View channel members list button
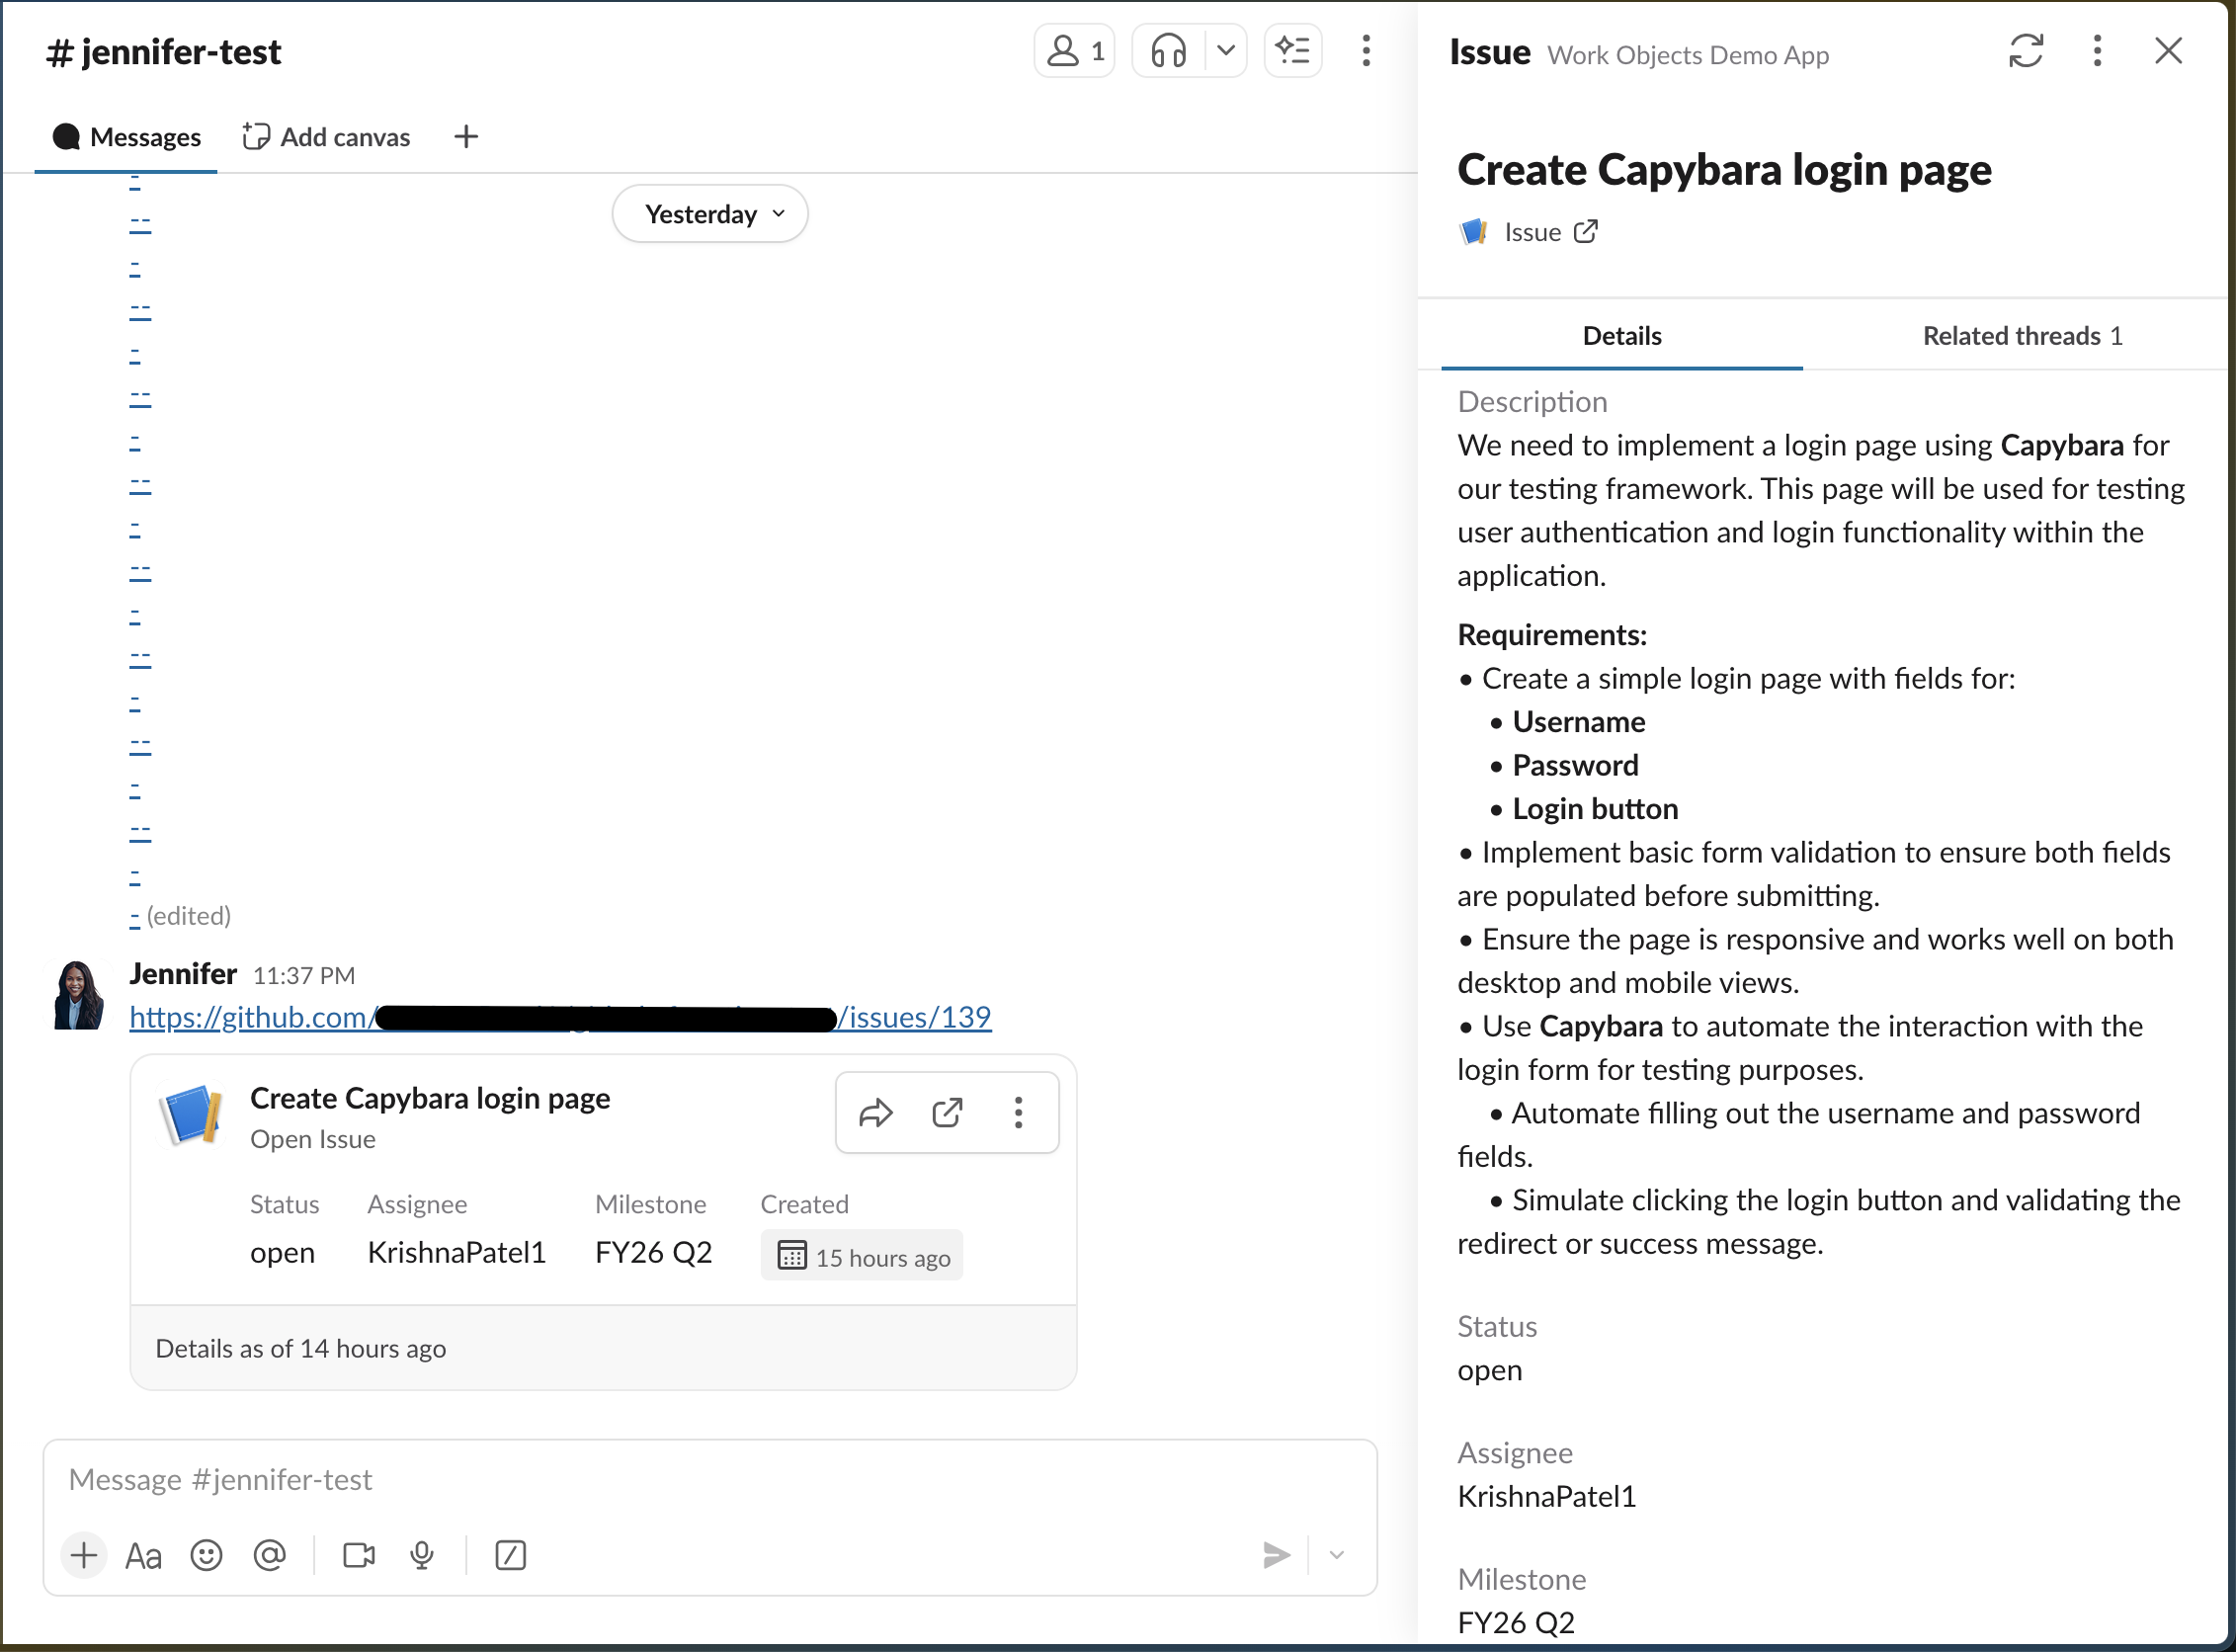 [x=1074, y=51]
